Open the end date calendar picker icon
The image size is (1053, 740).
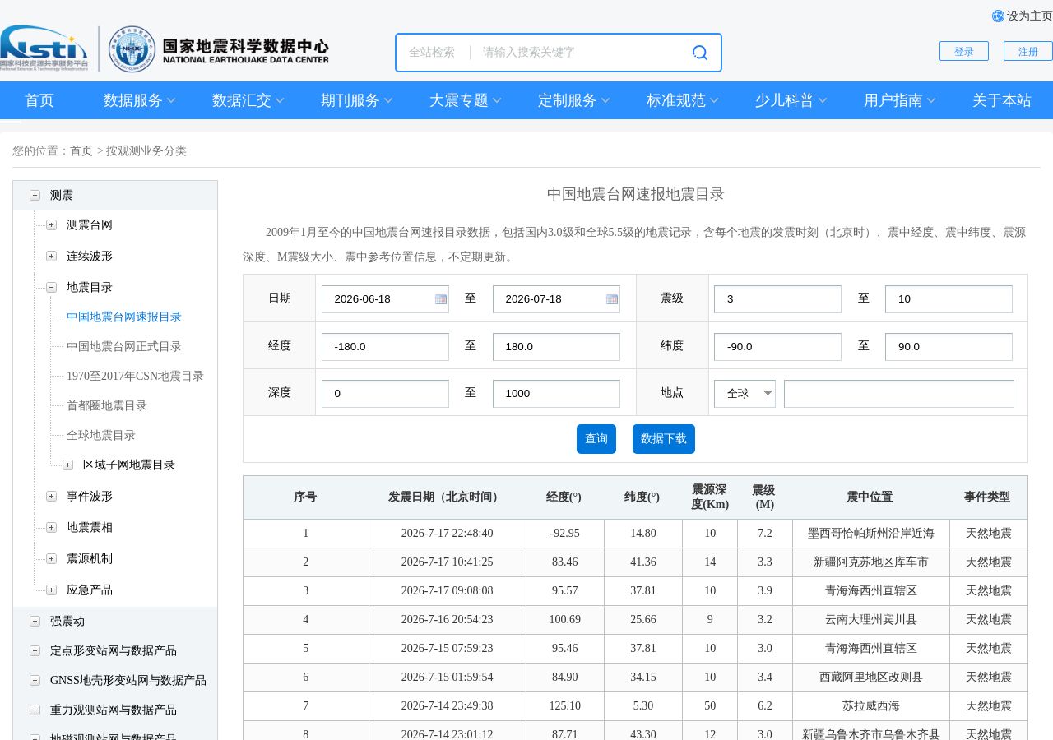(x=612, y=299)
